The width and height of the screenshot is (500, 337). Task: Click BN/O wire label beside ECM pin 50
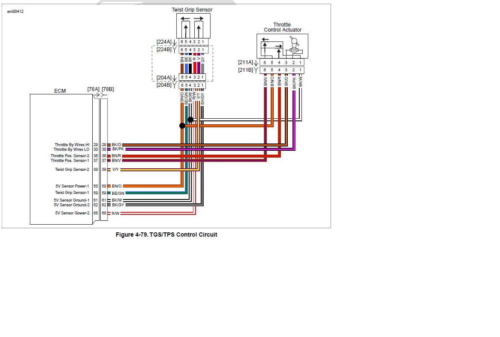[117, 186]
